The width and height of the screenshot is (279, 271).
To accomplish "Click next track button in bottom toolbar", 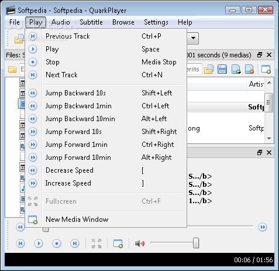I will click(x=75, y=243).
